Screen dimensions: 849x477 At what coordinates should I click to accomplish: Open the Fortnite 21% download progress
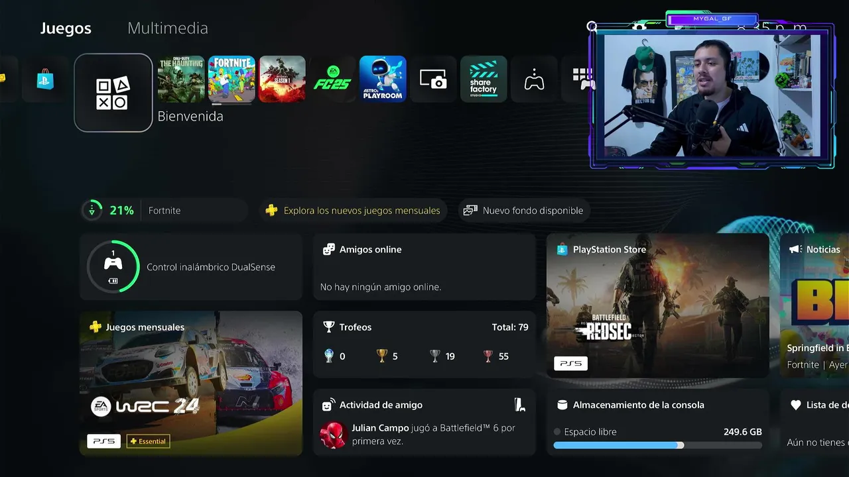(164, 211)
